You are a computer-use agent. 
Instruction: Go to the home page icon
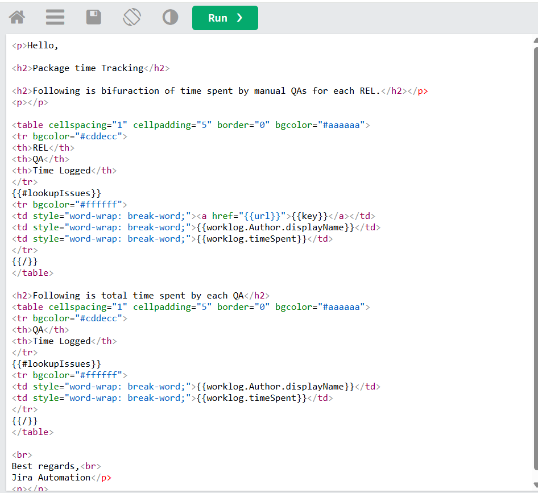[17, 17]
